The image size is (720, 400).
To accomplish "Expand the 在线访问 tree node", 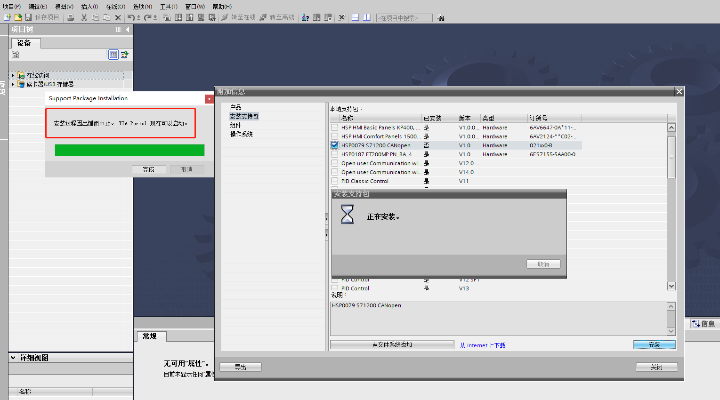I will tap(13, 75).
